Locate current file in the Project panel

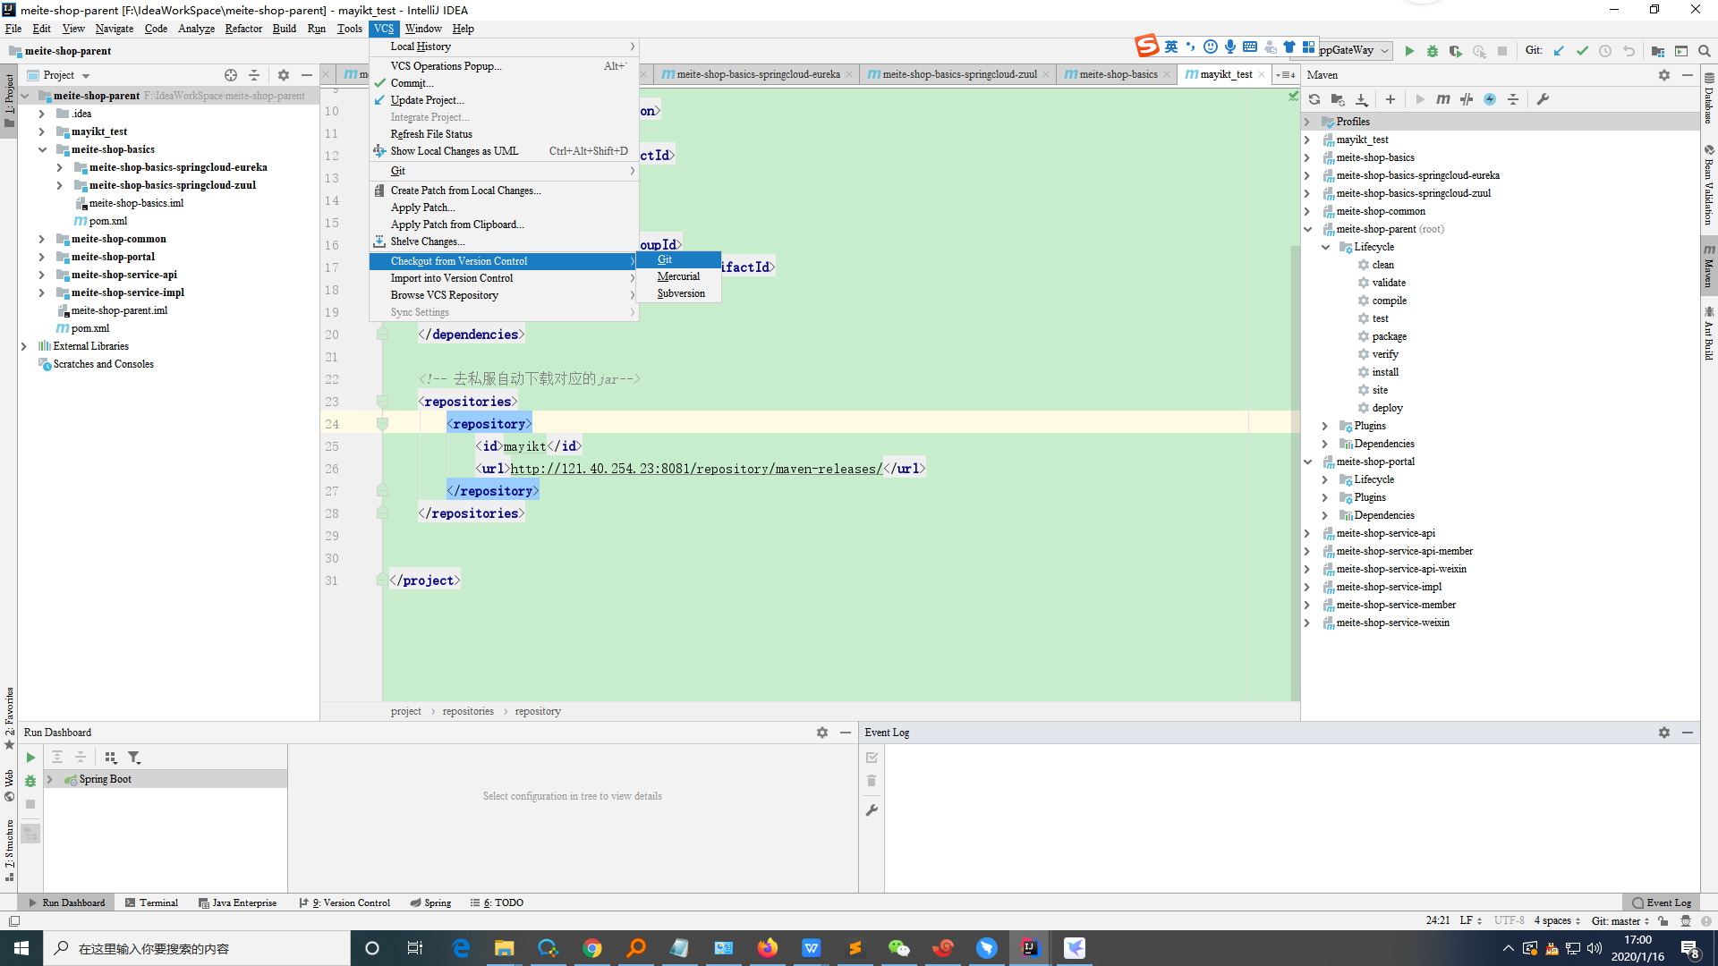(x=231, y=75)
